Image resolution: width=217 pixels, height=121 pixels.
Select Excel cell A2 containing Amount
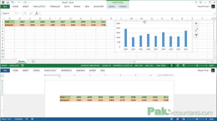coord(9,25)
